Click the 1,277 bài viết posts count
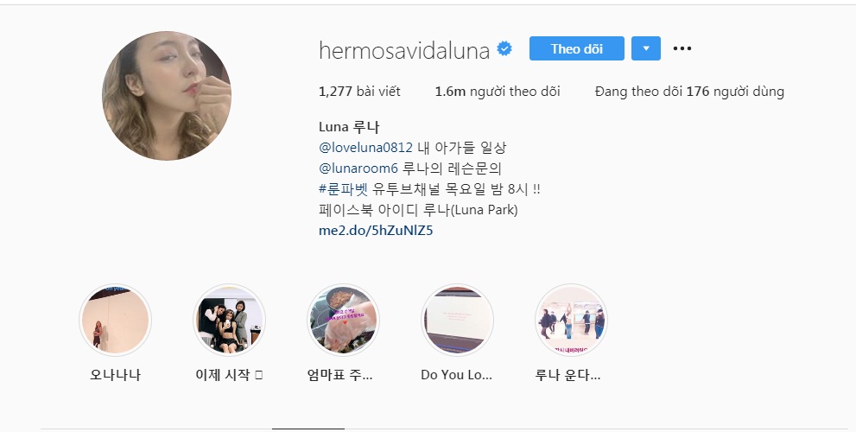The width and height of the screenshot is (856, 432). pos(359,92)
